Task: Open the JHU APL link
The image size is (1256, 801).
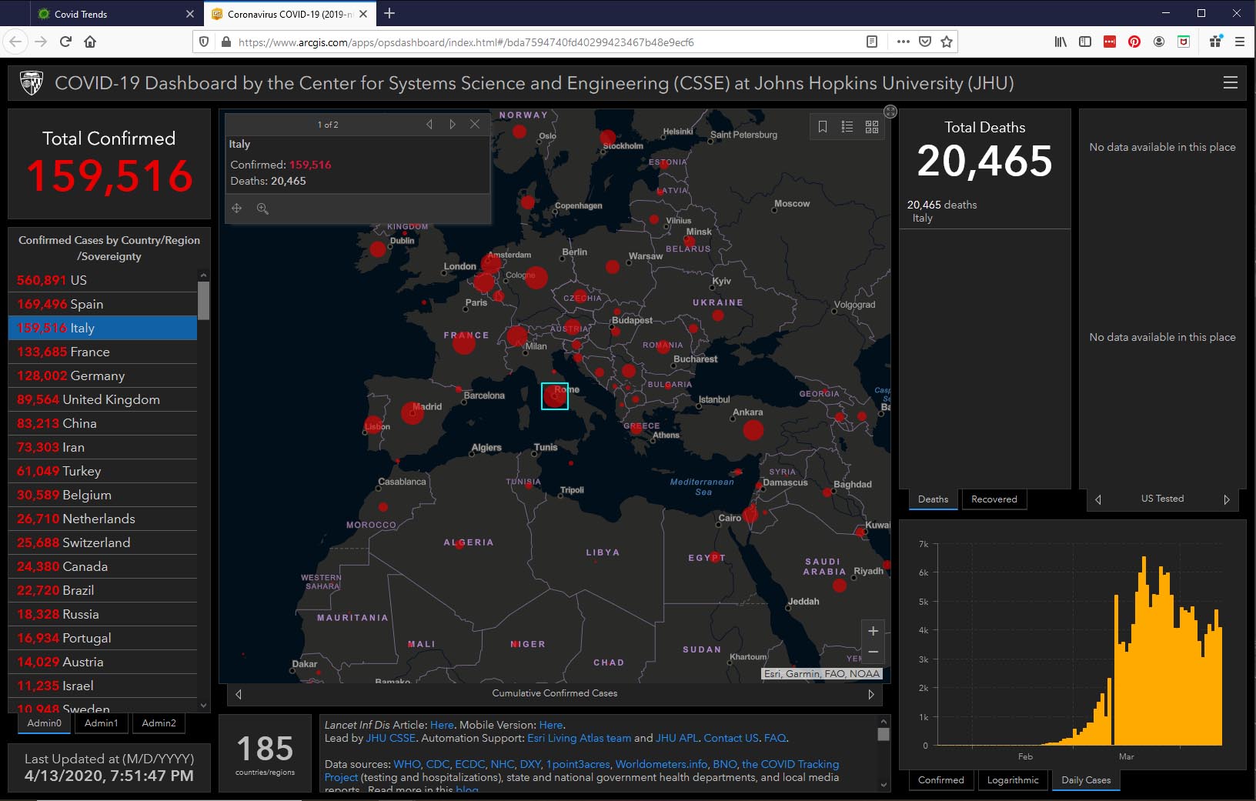Action: pos(676,738)
